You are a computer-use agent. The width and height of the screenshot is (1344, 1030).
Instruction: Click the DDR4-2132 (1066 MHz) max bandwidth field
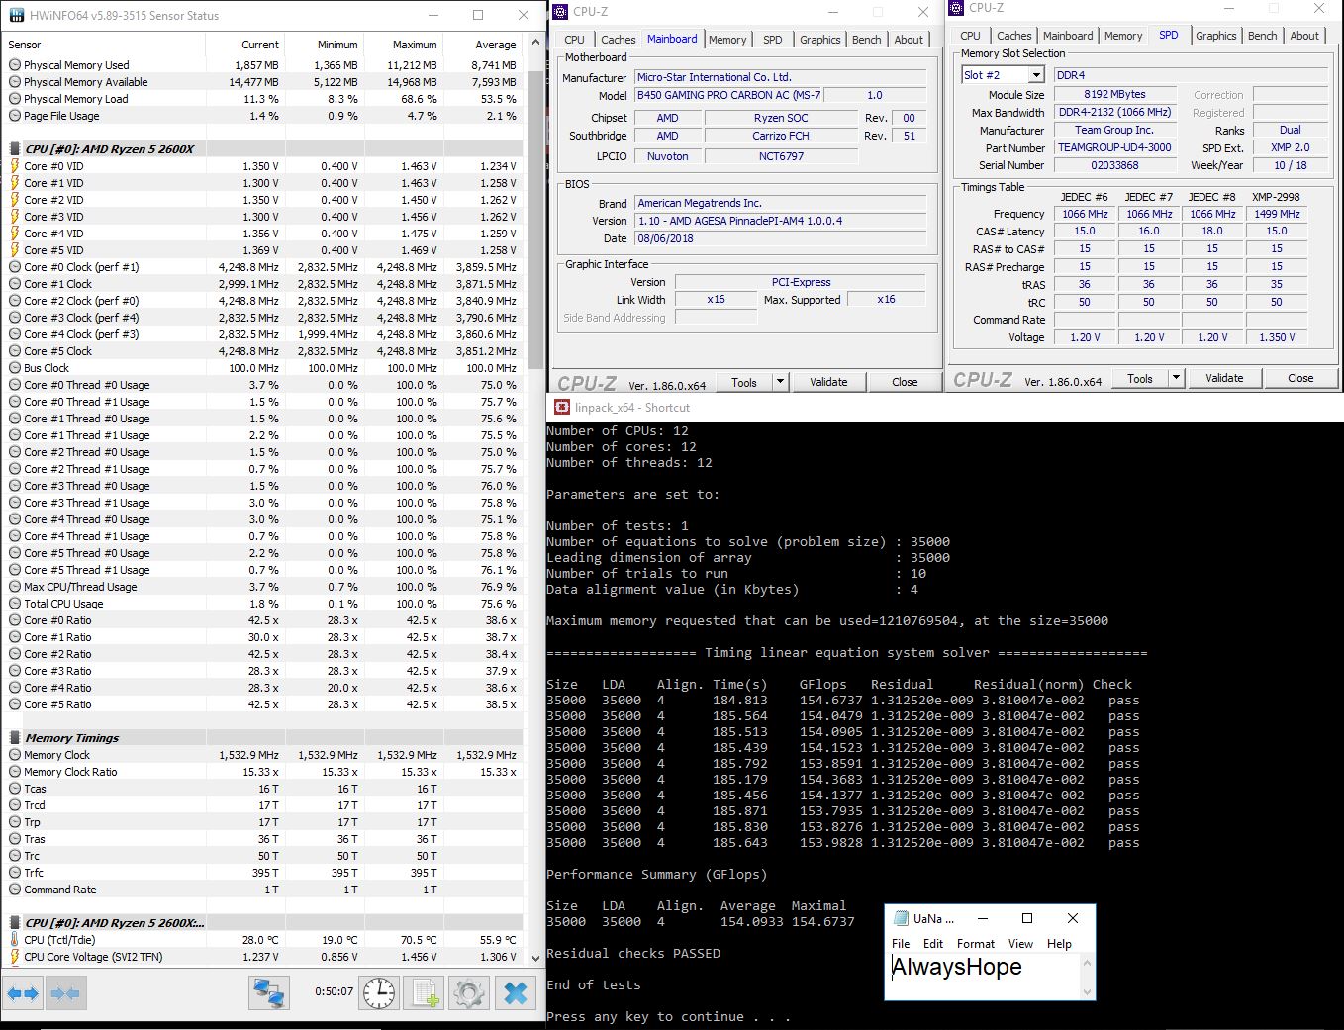[1114, 113]
